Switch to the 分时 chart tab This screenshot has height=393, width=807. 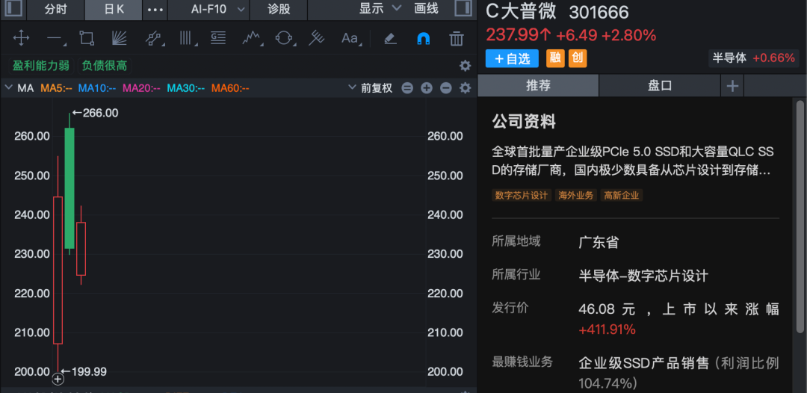pyautogui.click(x=55, y=9)
